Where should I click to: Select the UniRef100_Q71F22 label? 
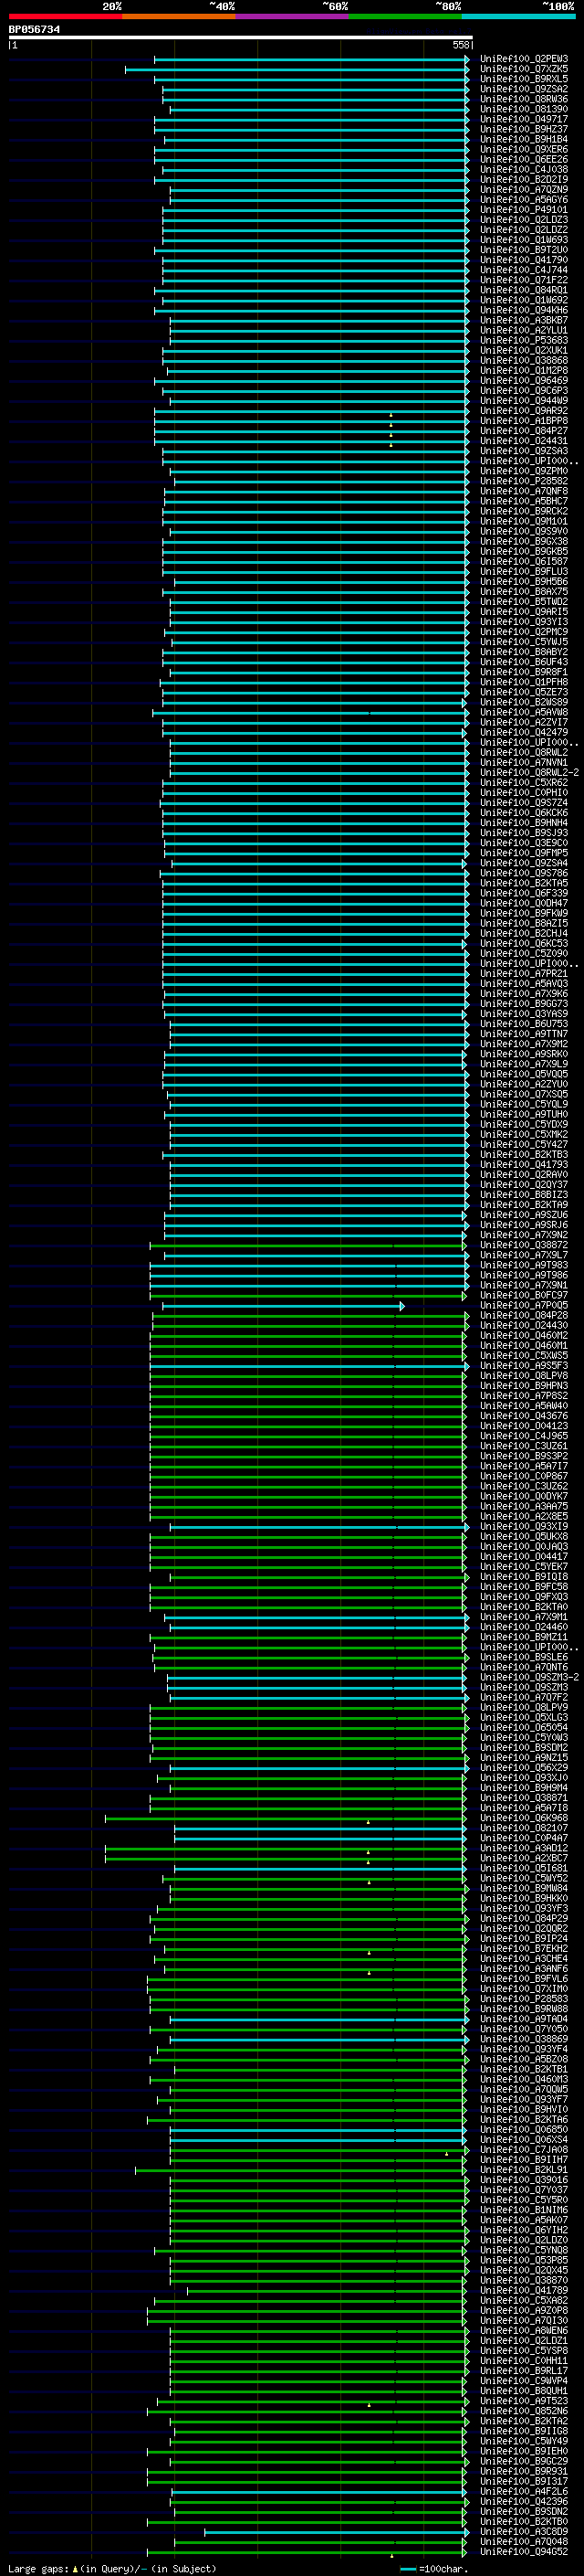[524, 280]
